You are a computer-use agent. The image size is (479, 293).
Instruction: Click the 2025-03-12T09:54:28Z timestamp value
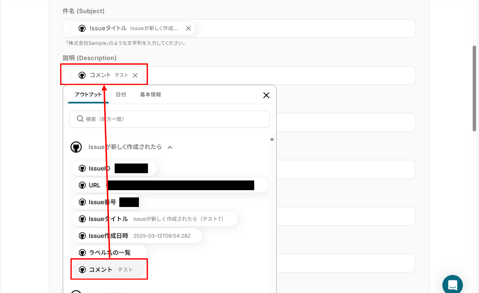(162, 236)
